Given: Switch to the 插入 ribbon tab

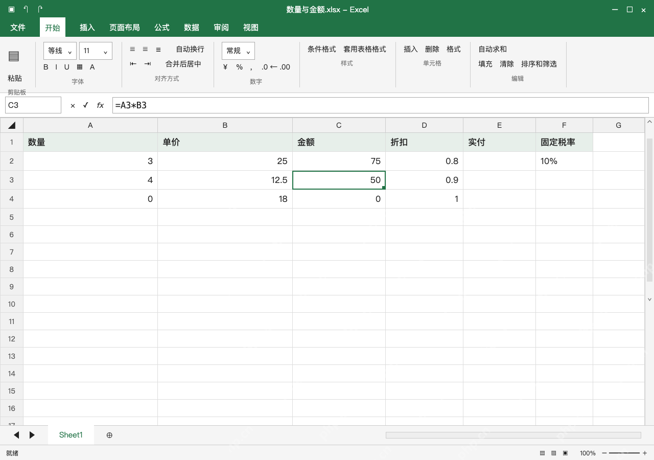Looking at the screenshot, I should 87,28.
